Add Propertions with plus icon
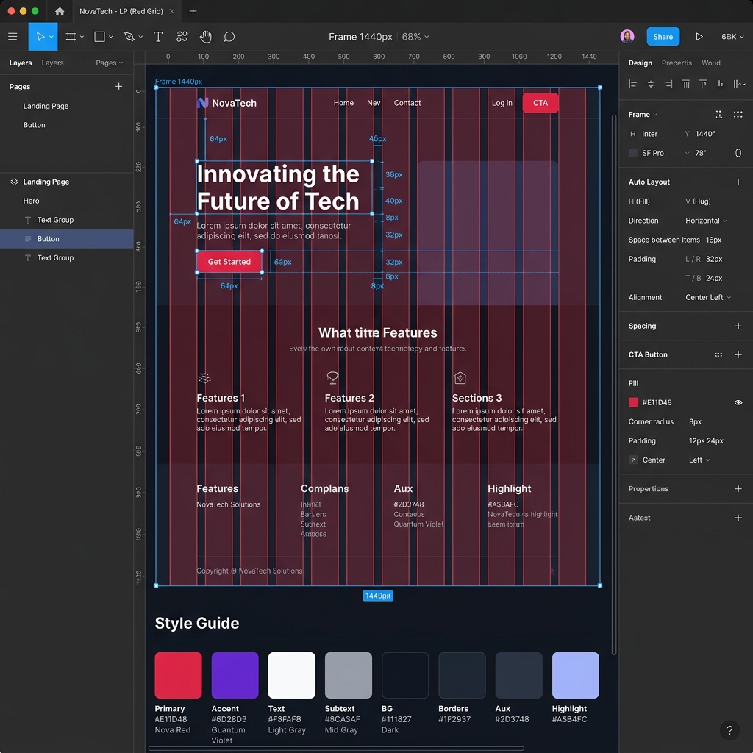 (738, 489)
